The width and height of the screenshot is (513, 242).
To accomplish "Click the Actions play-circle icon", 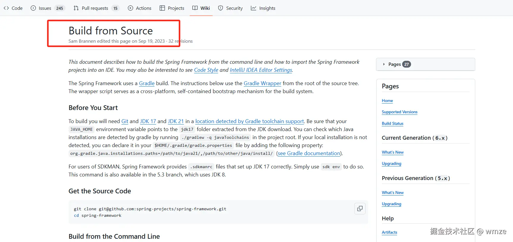I will pos(130,8).
